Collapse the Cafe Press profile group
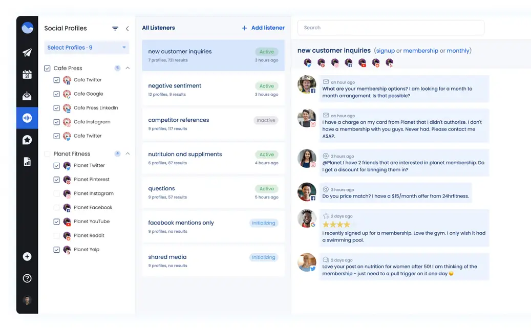Viewport: 531px width, 330px height. [x=128, y=68]
